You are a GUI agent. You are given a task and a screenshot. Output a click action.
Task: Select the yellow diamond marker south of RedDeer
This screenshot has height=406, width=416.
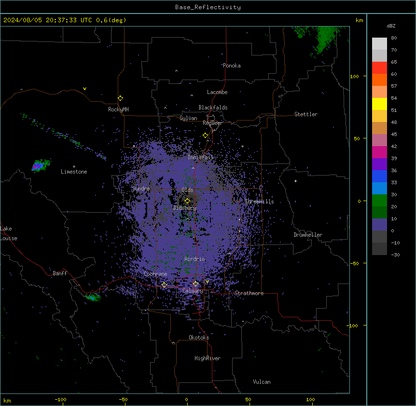click(205, 135)
